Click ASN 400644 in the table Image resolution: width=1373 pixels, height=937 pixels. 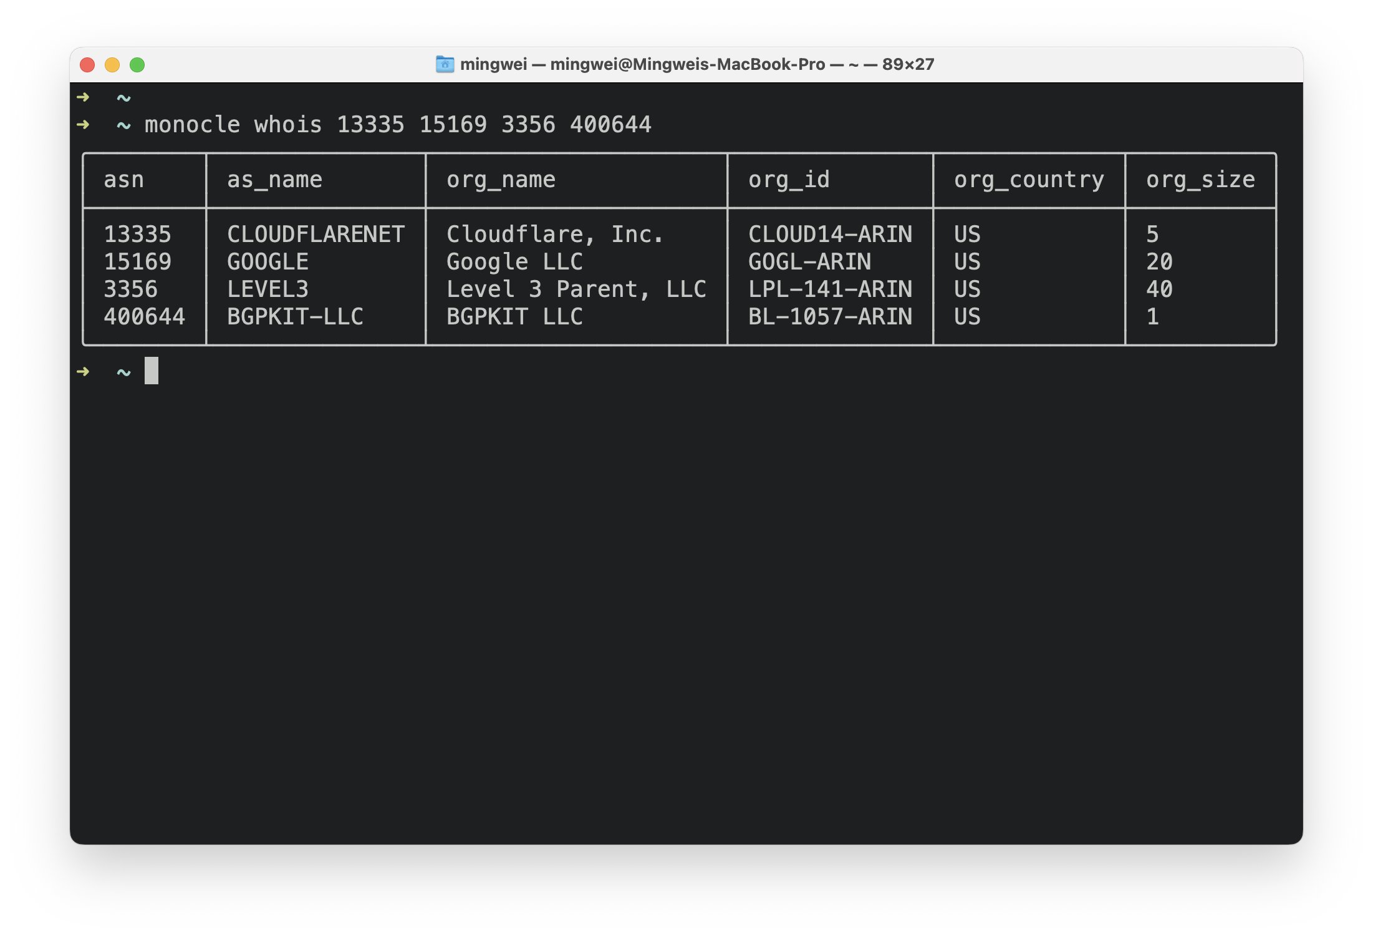(x=144, y=317)
